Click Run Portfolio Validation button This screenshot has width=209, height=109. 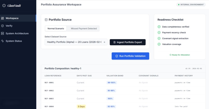pos(130,56)
